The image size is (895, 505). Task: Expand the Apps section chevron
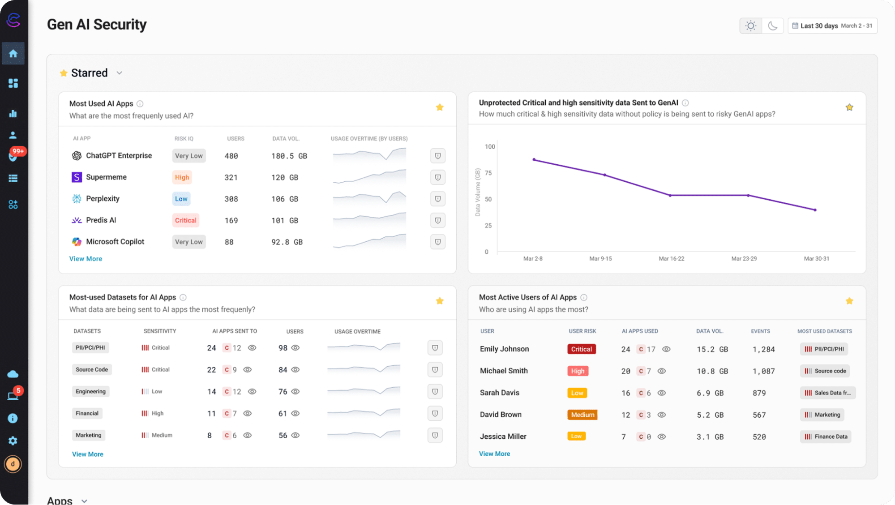(x=84, y=501)
